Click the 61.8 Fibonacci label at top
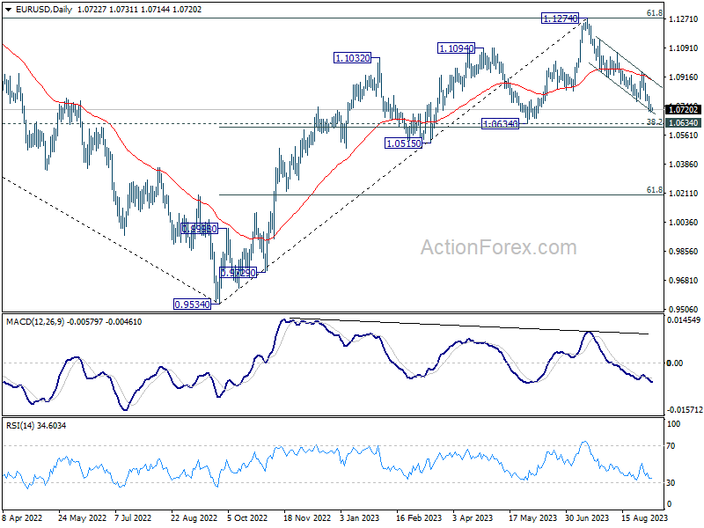Screen dimensions: 704x528 point(654,13)
